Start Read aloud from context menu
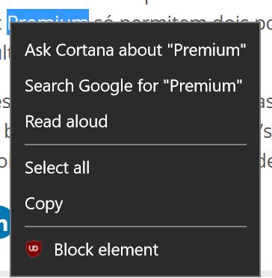The height and width of the screenshot is (278, 272). [135, 121]
